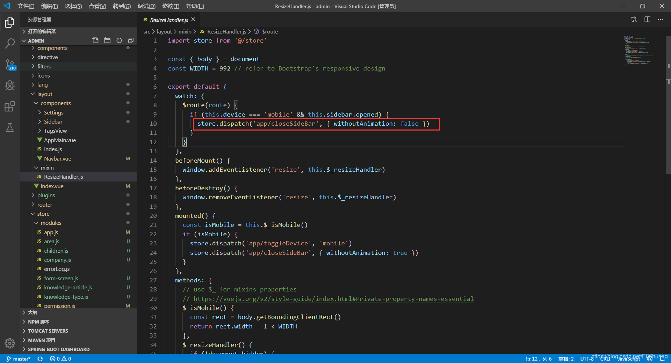Open the 编辑(E) menu
This screenshot has width=671, height=363.
point(50,6)
